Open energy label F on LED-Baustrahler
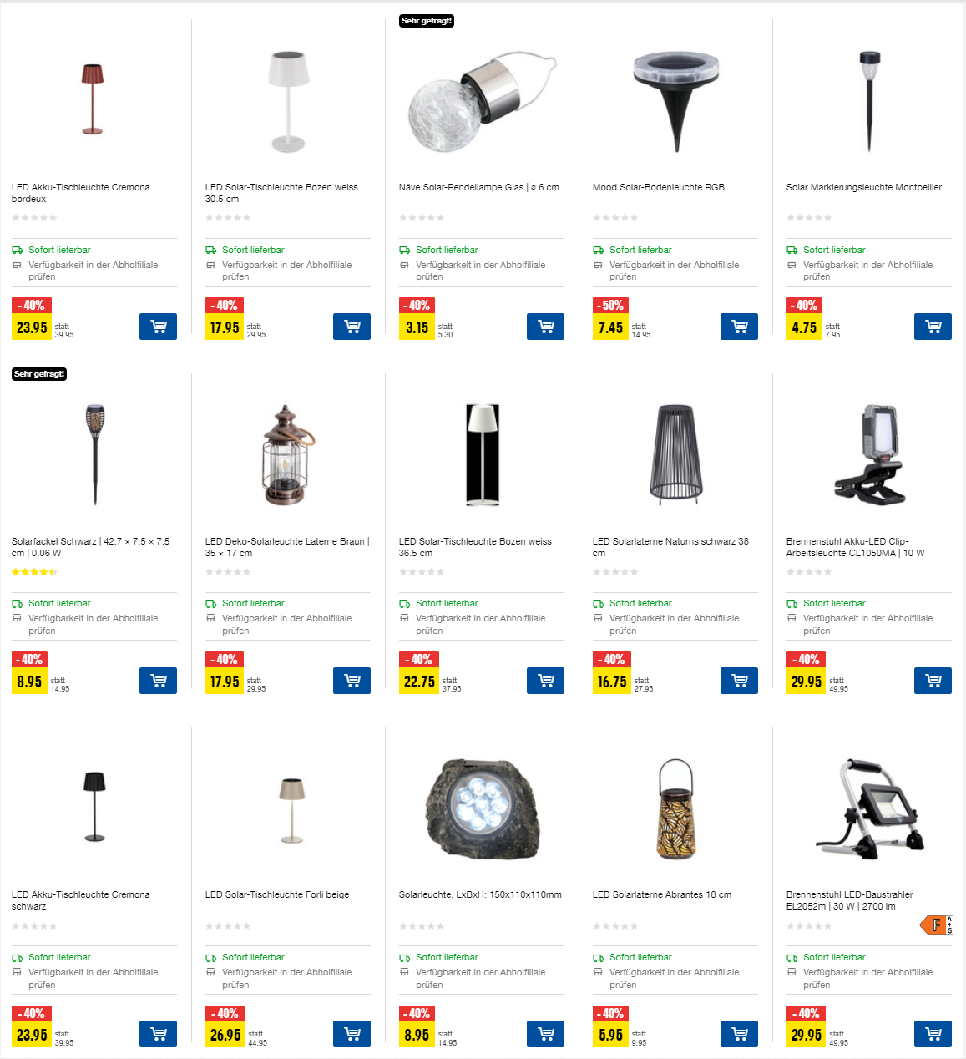 (936, 925)
